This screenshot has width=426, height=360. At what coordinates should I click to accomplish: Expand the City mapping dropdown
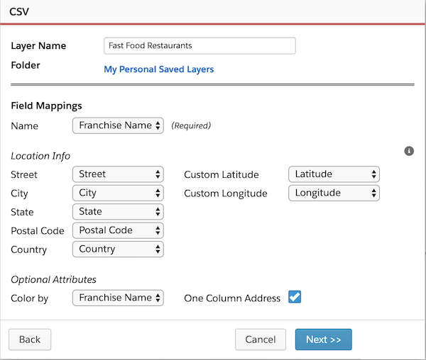[x=118, y=193]
